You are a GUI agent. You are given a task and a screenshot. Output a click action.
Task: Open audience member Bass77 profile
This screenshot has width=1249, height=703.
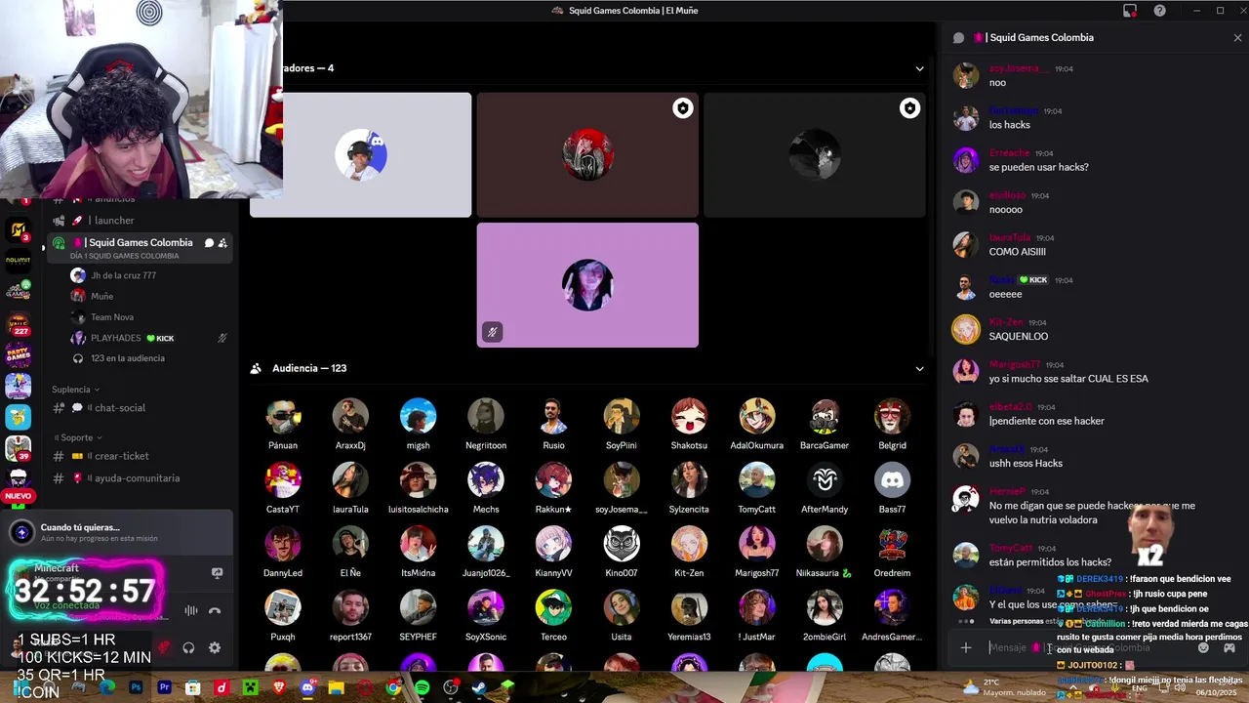(x=892, y=488)
